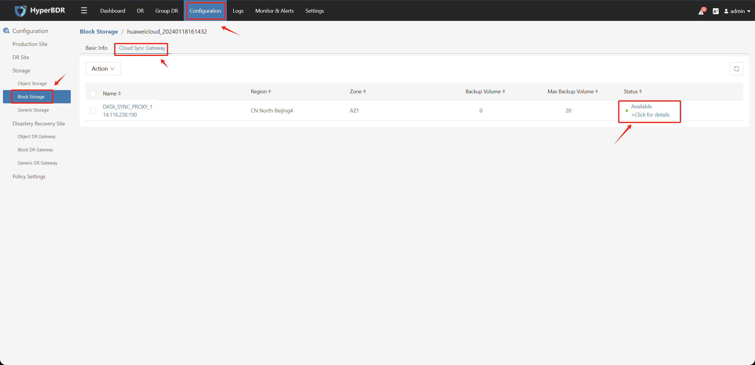Click the Configuration gear icon in sidebar
Screen dimensions: 755x365
pos(6,31)
